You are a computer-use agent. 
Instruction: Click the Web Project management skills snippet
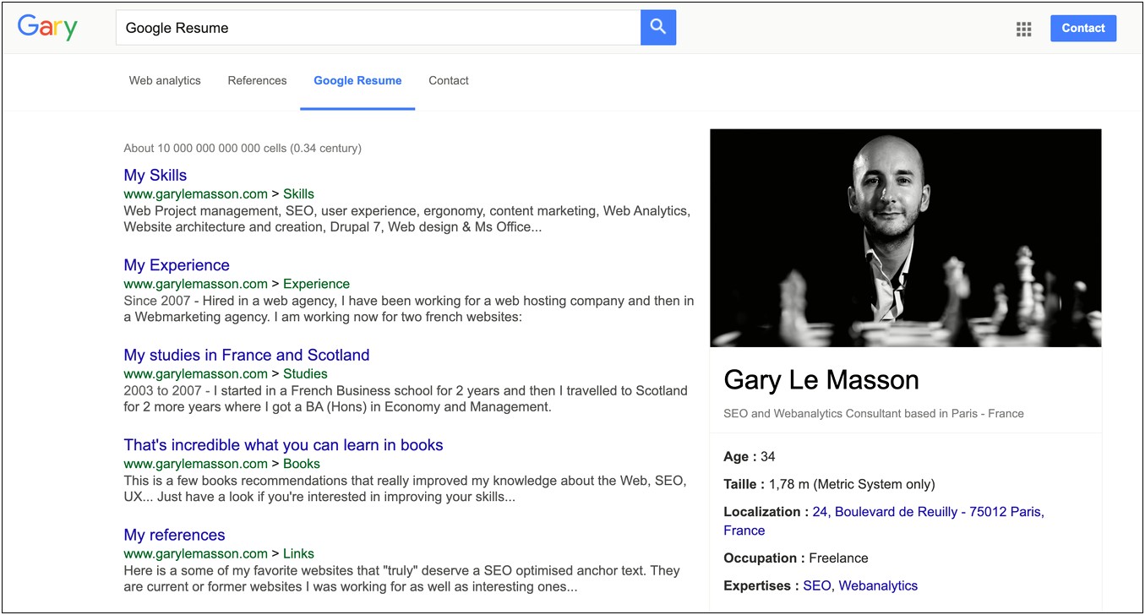[x=407, y=219]
